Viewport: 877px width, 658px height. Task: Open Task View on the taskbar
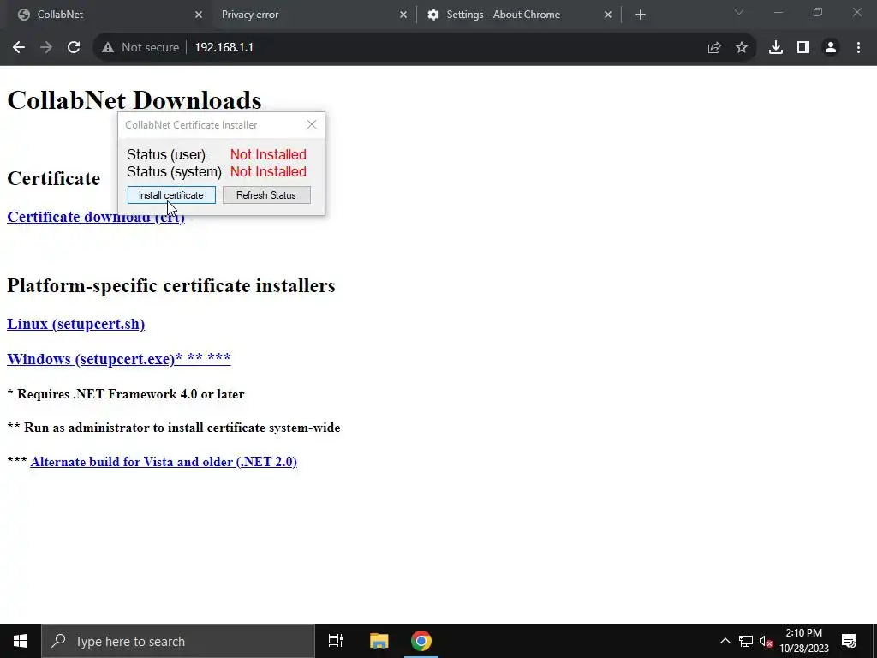click(x=336, y=641)
